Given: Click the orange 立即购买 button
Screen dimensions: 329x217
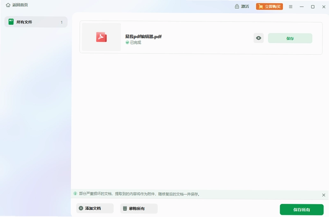Looking at the screenshot, I should tap(269, 7).
